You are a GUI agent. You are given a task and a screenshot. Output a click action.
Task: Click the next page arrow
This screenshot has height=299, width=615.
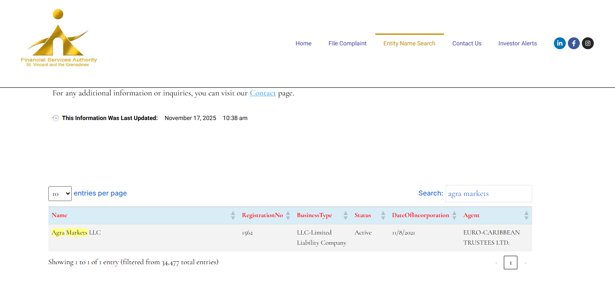[525, 263]
